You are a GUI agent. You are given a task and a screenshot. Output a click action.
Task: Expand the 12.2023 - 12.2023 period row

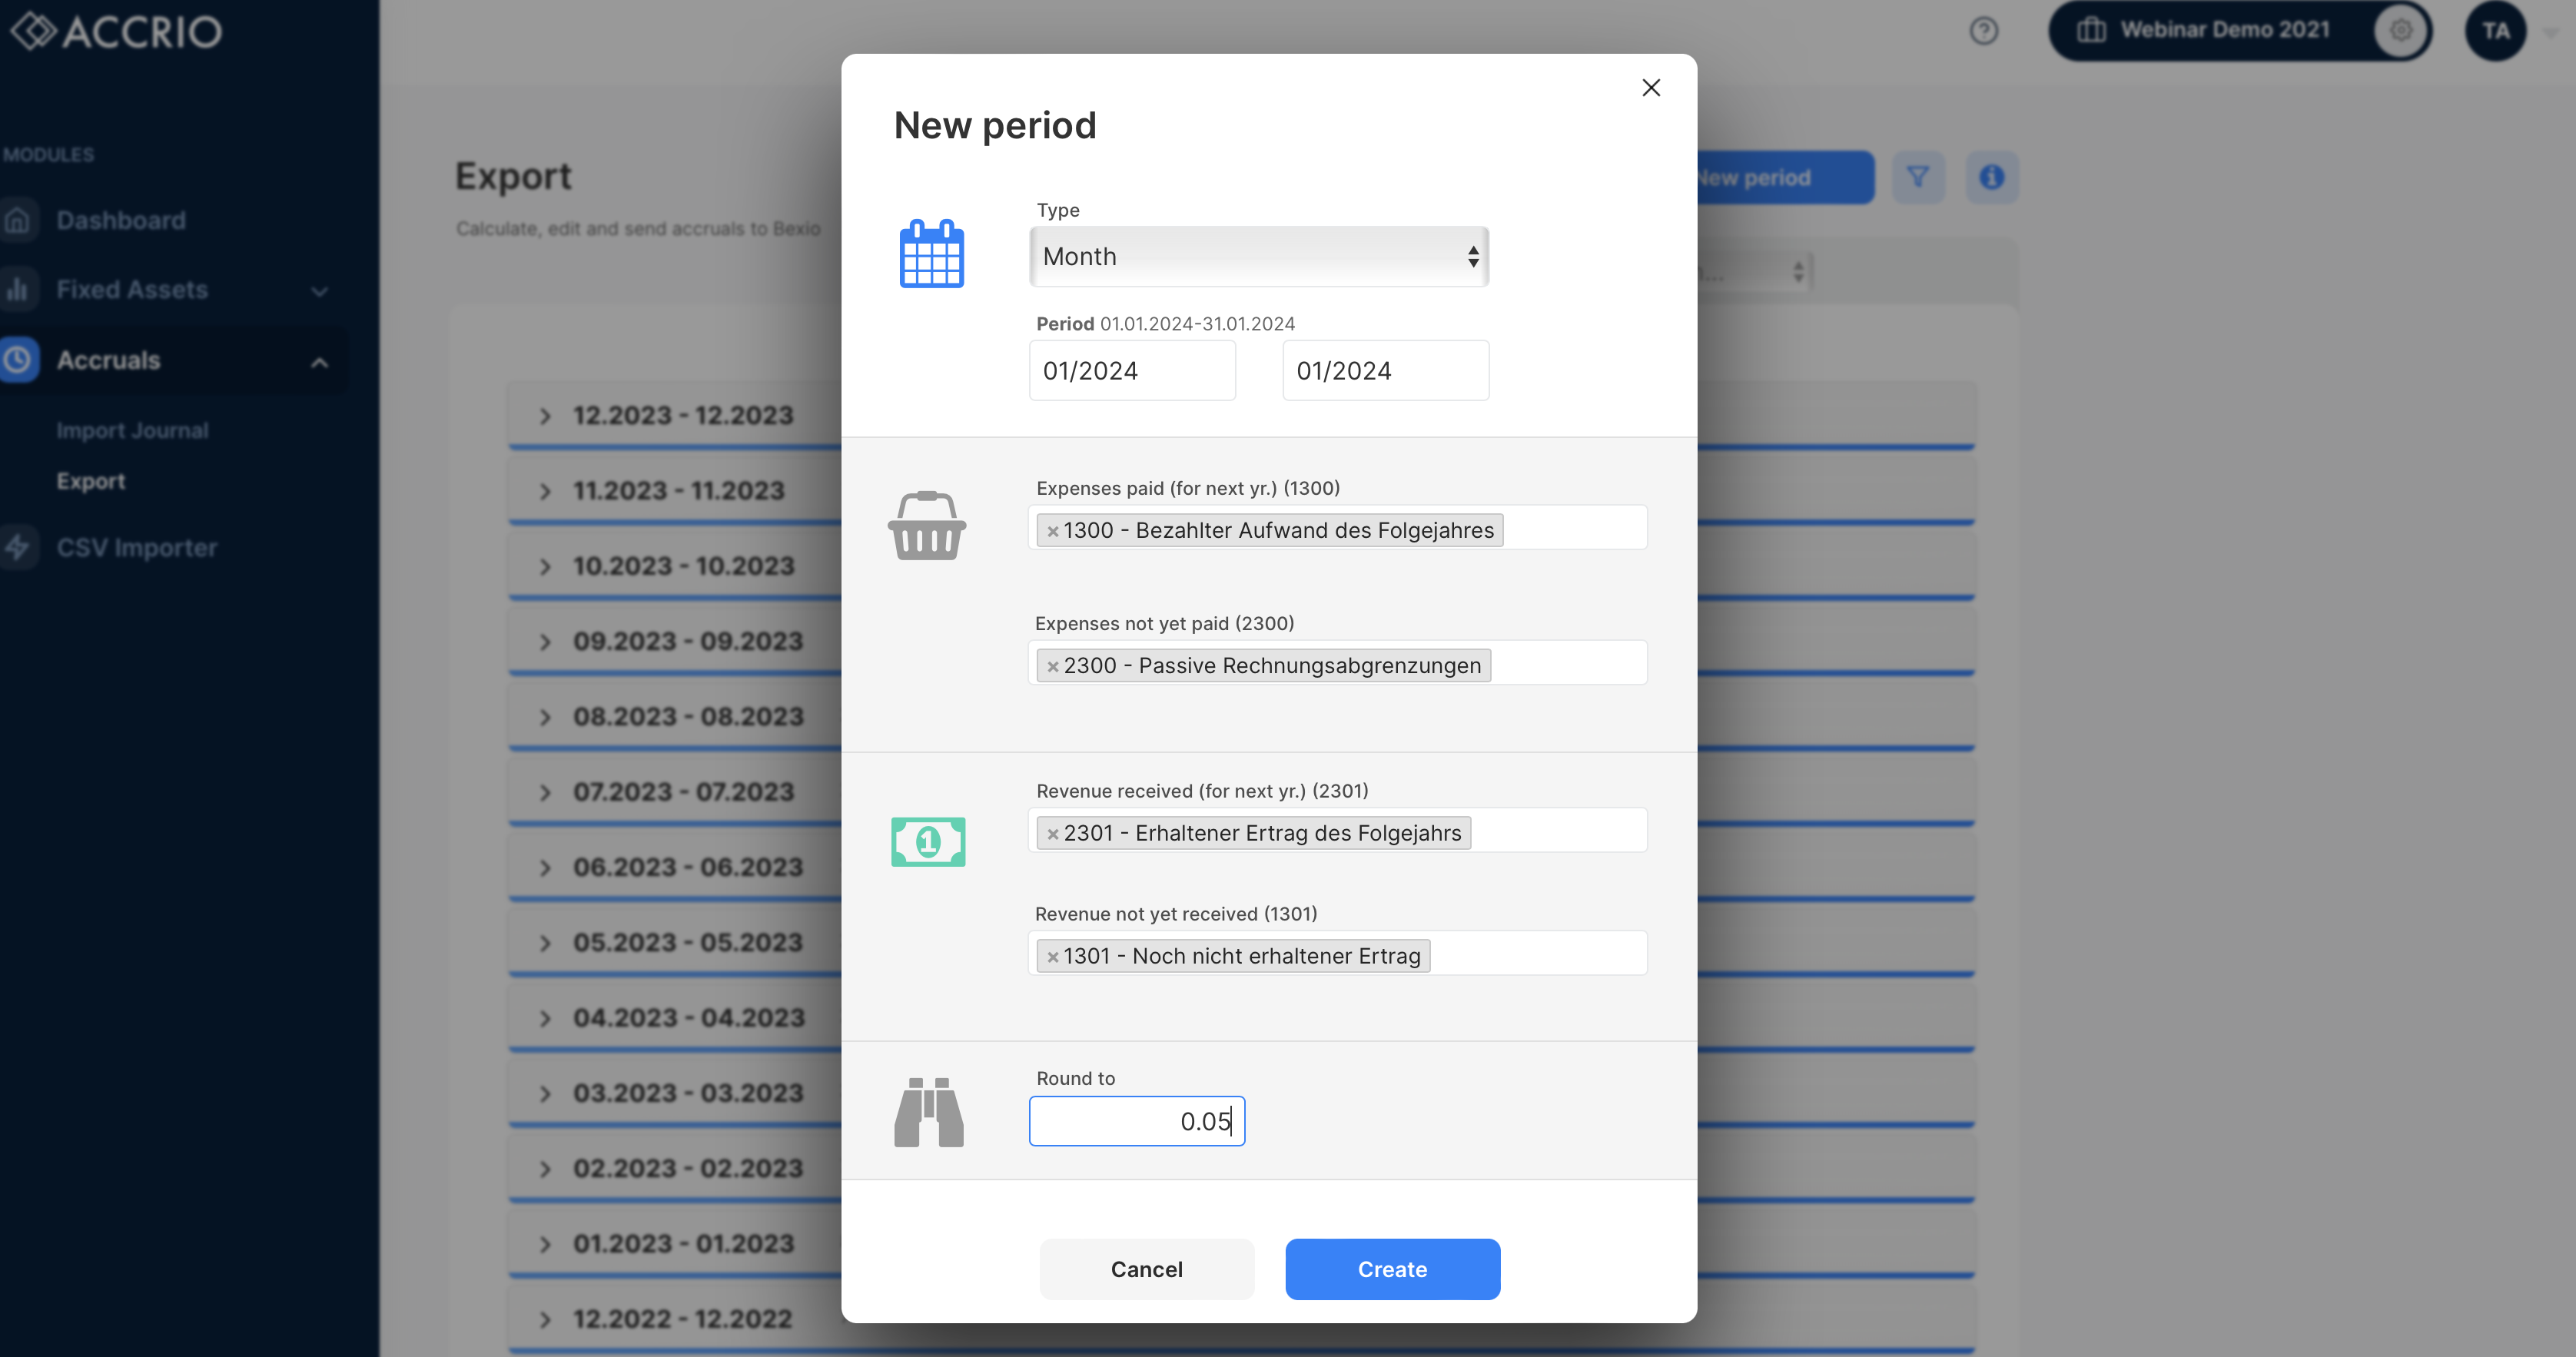tap(544, 414)
